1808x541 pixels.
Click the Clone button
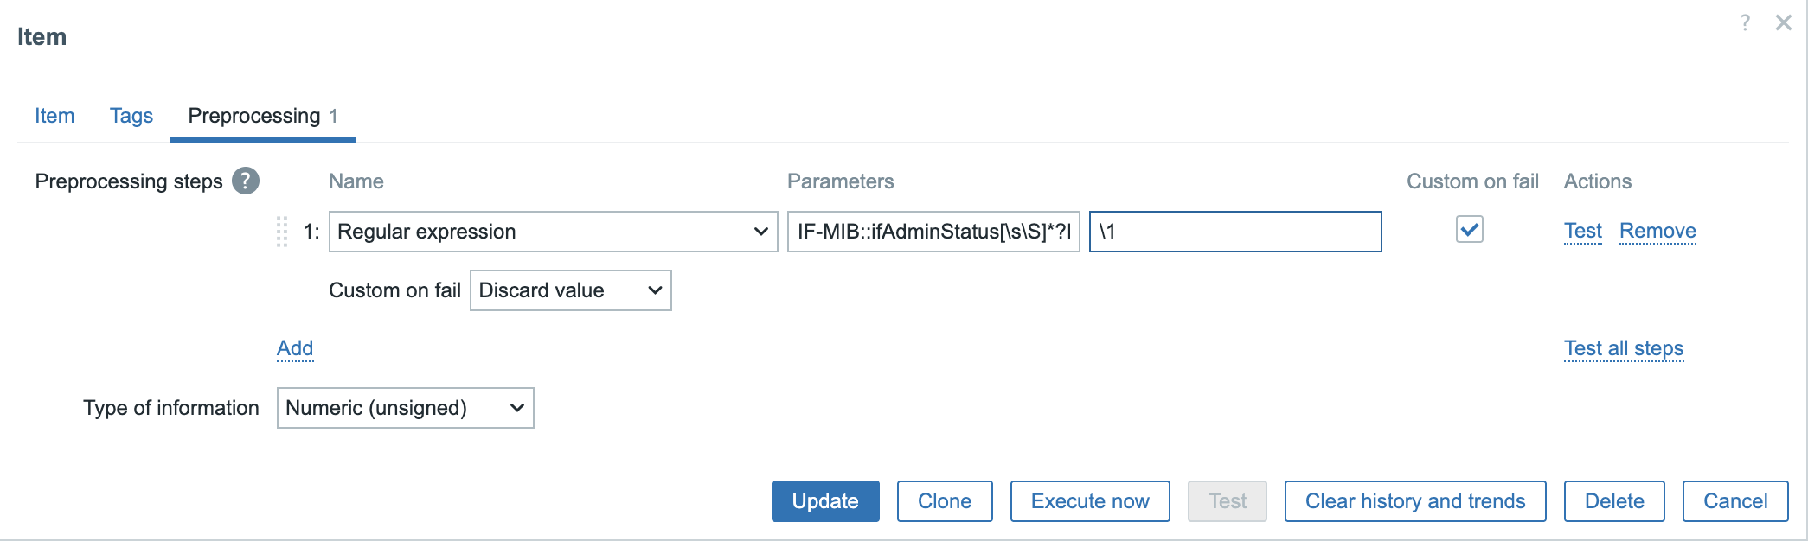944,501
